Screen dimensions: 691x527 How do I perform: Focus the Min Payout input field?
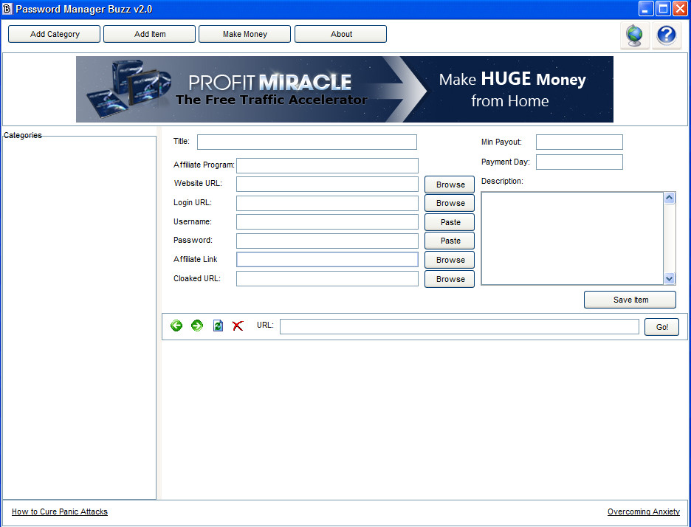click(x=579, y=142)
